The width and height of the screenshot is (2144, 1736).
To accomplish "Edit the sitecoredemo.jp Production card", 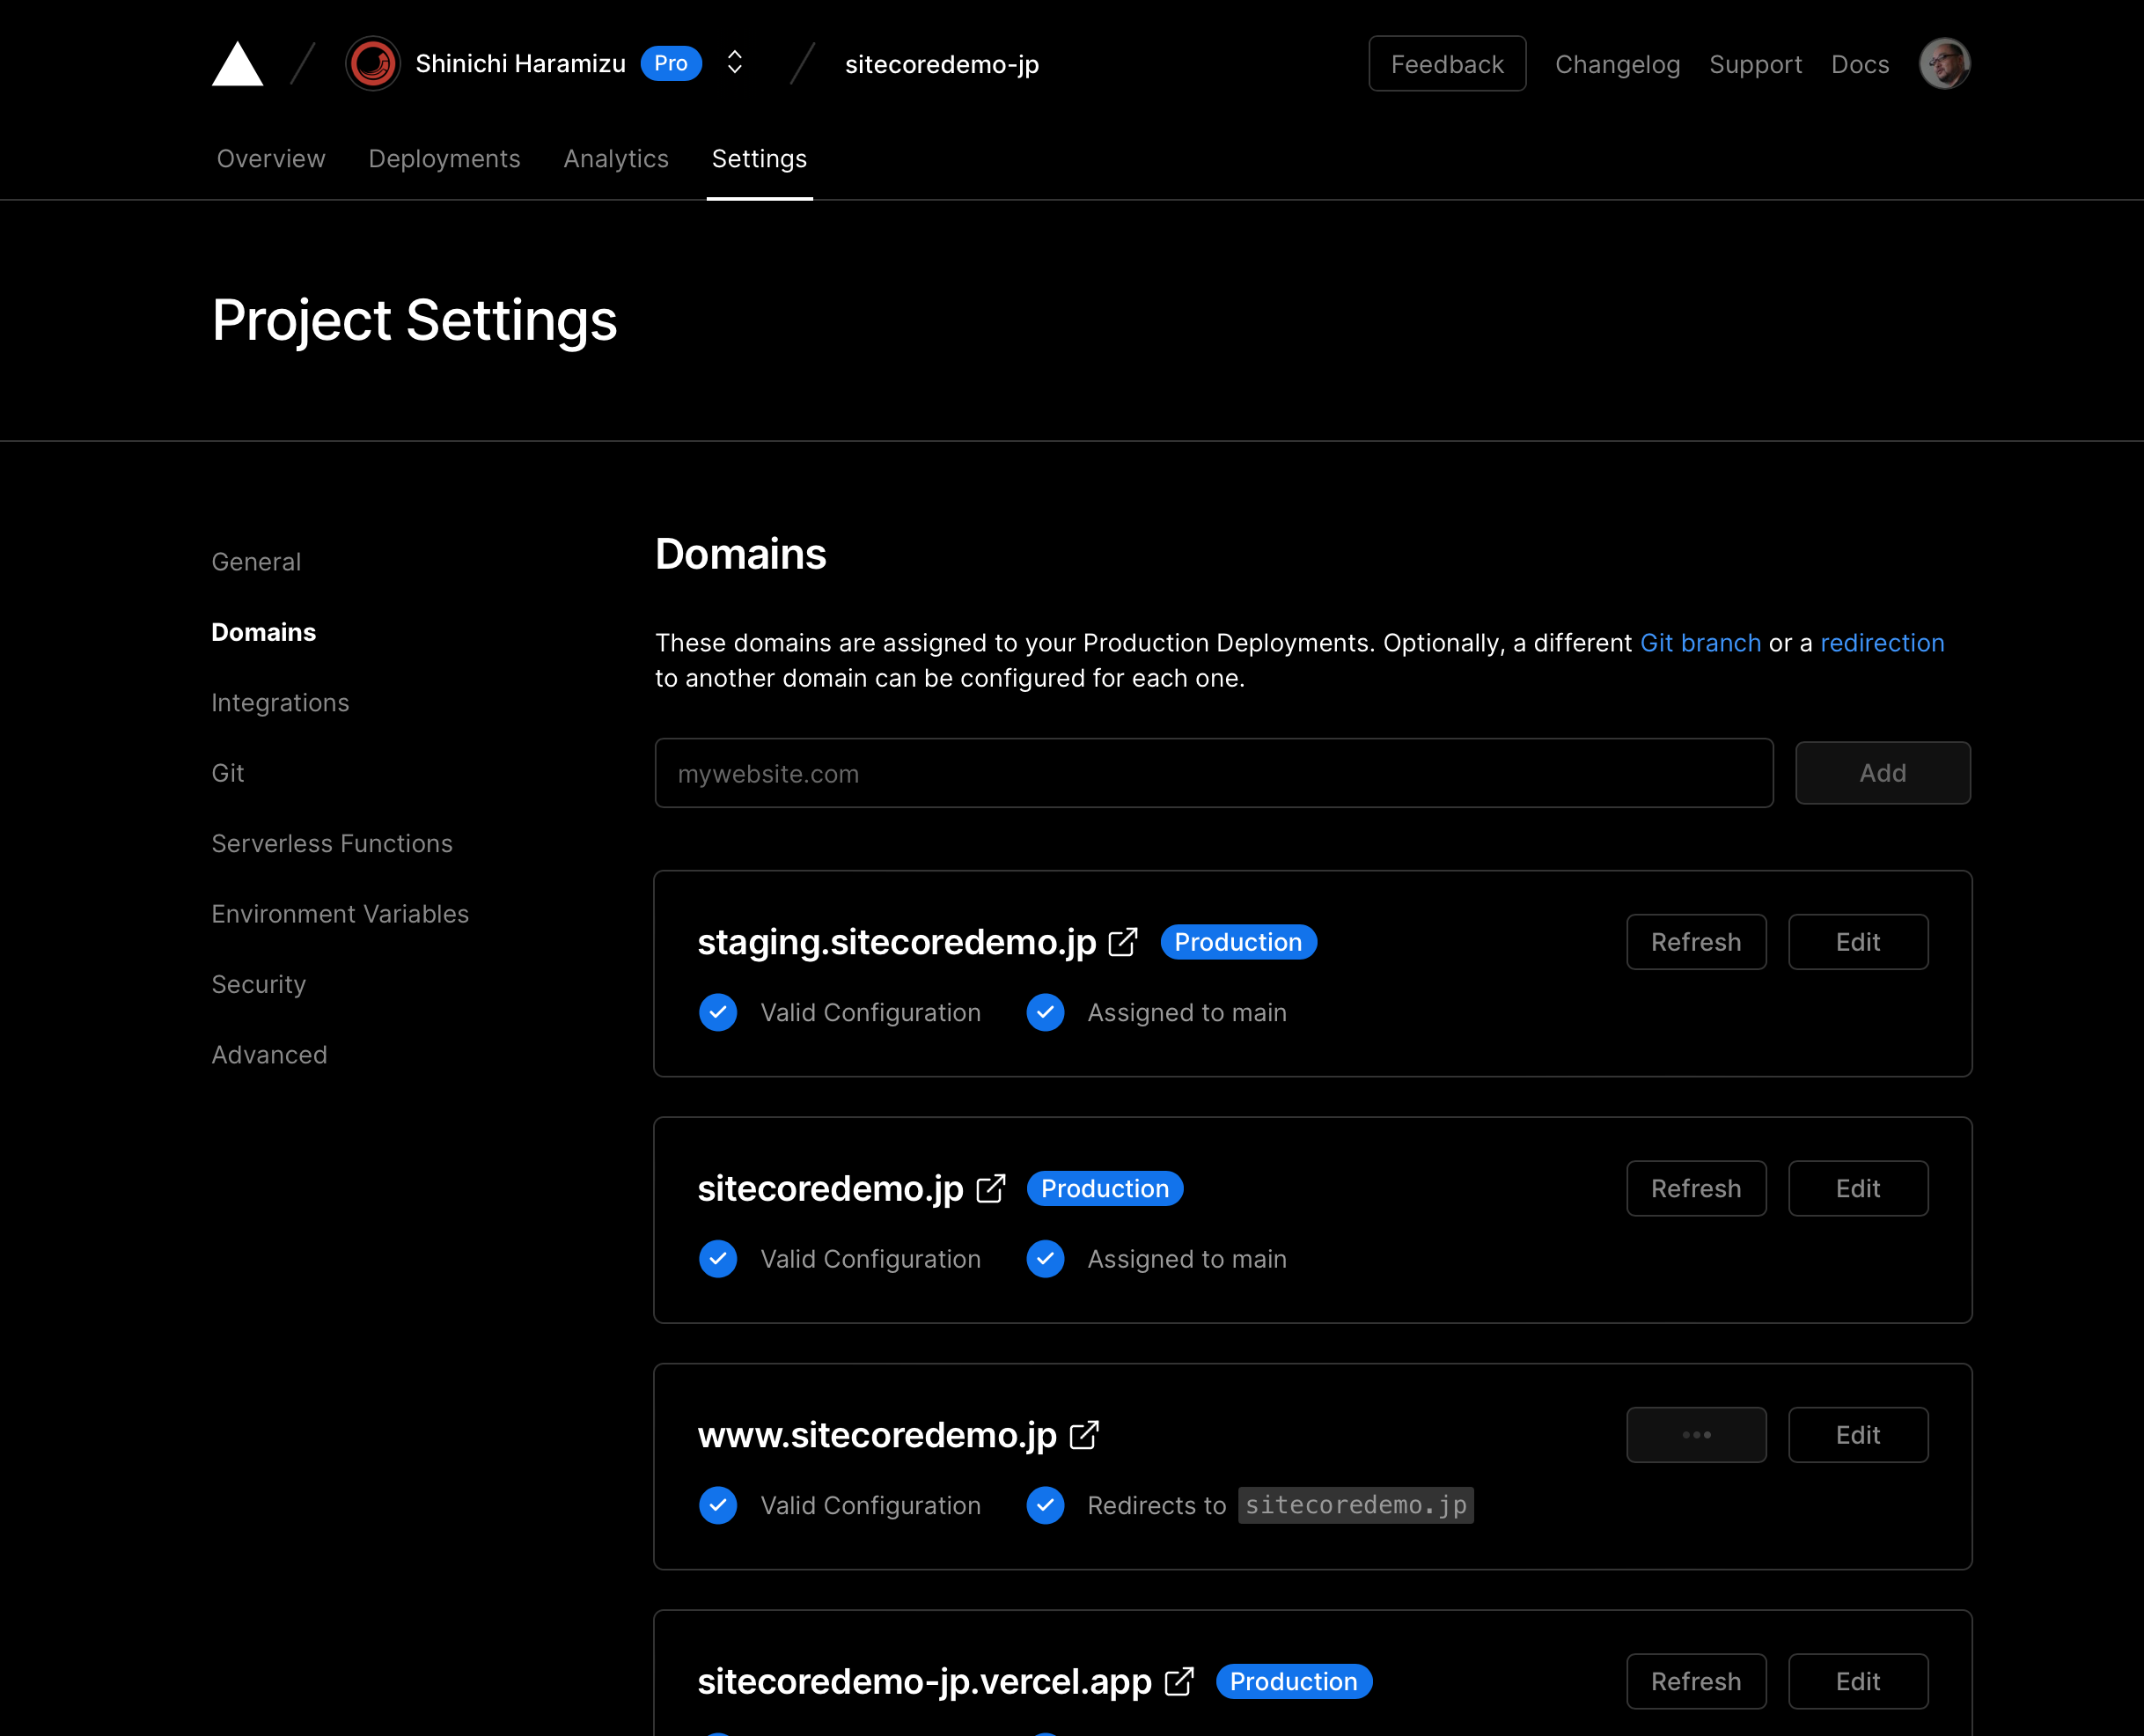I will click(1857, 1188).
